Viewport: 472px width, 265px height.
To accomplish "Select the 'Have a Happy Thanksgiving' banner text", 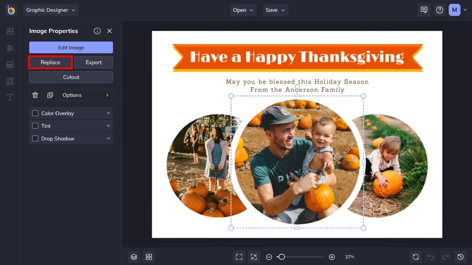I will click(x=297, y=57).
